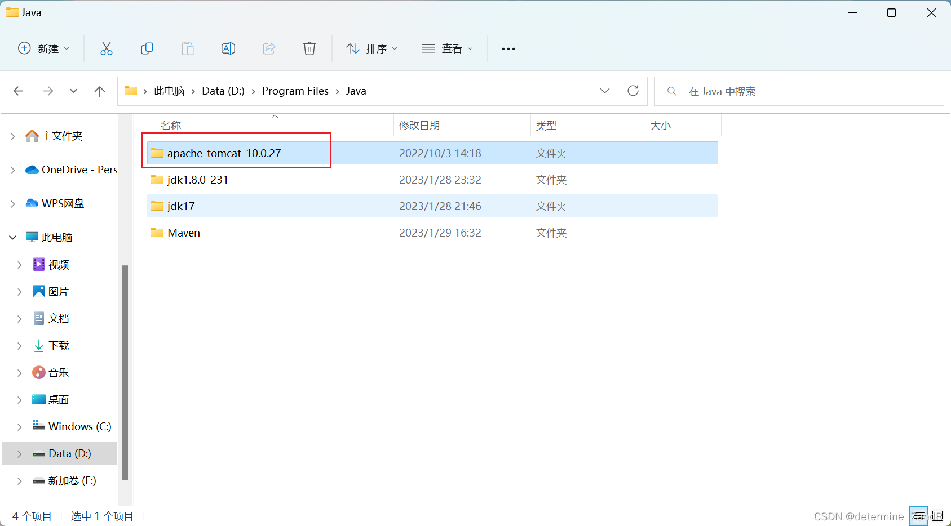951x526 pixels.
Task: Click the date 2023/1/28 21:46
Action: [x=440, y=206]
